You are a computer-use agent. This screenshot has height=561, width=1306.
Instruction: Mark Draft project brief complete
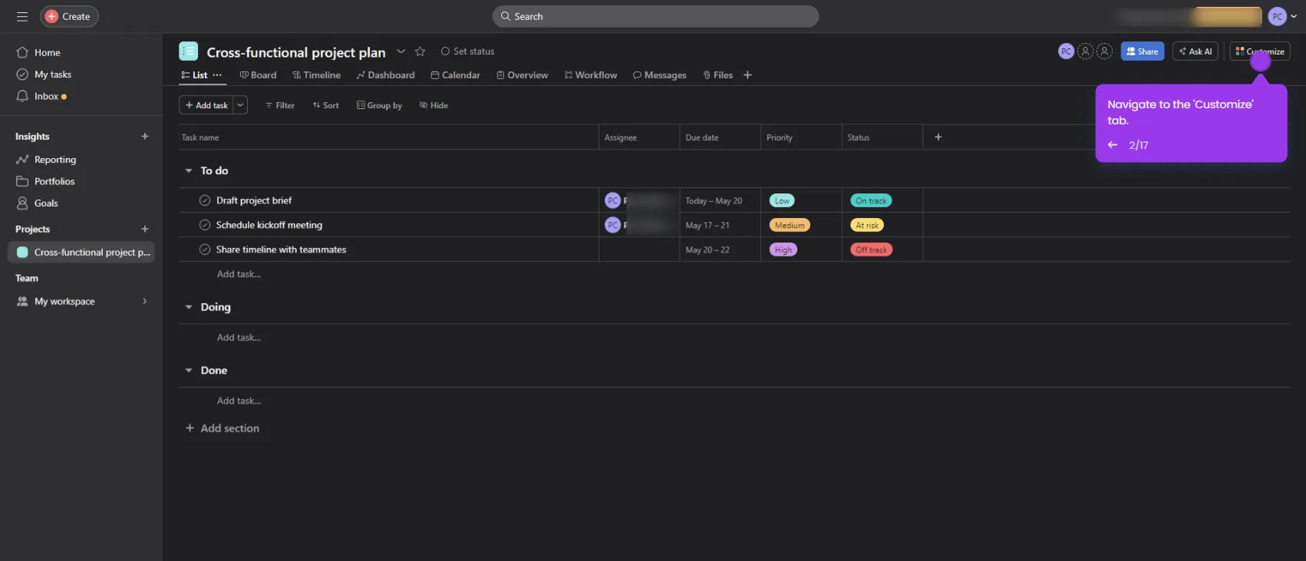205,200
